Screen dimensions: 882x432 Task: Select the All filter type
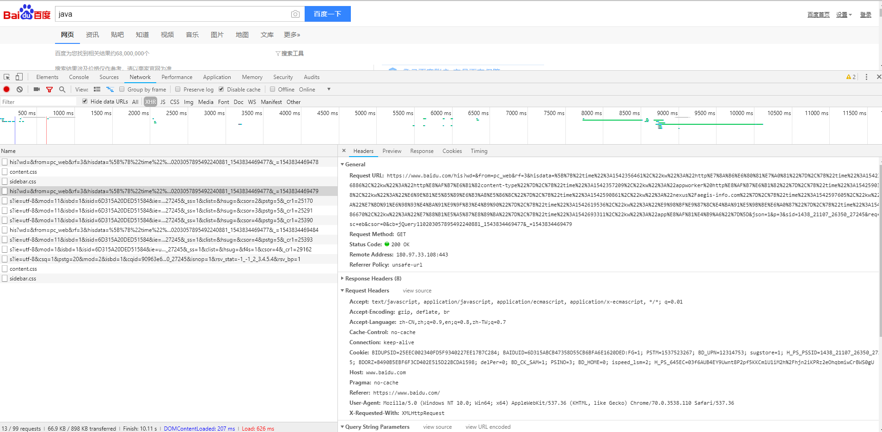[135, 102]
